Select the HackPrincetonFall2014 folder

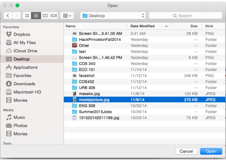(145, 39)
